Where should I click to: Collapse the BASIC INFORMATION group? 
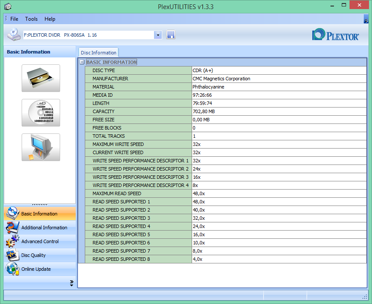pos(82,62)
